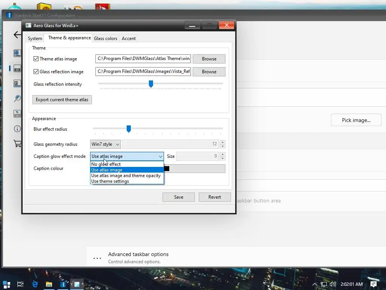Select the Start11 taskbar sidebar icon
This screenshot has height=290, width=386.
coord(17,69)
